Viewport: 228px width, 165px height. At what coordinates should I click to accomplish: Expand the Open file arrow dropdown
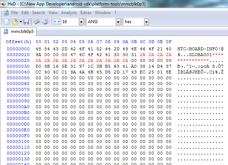click(x=21, y=22)
